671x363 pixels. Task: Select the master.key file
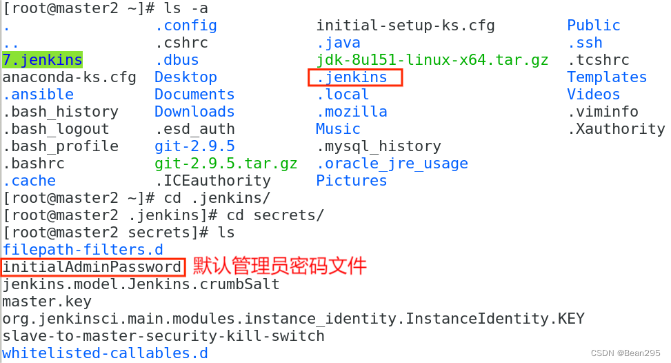tap(47, 302)
